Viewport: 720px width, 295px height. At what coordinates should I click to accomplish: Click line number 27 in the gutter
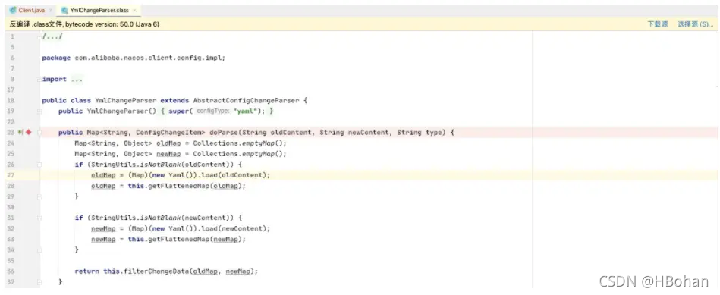11,175
